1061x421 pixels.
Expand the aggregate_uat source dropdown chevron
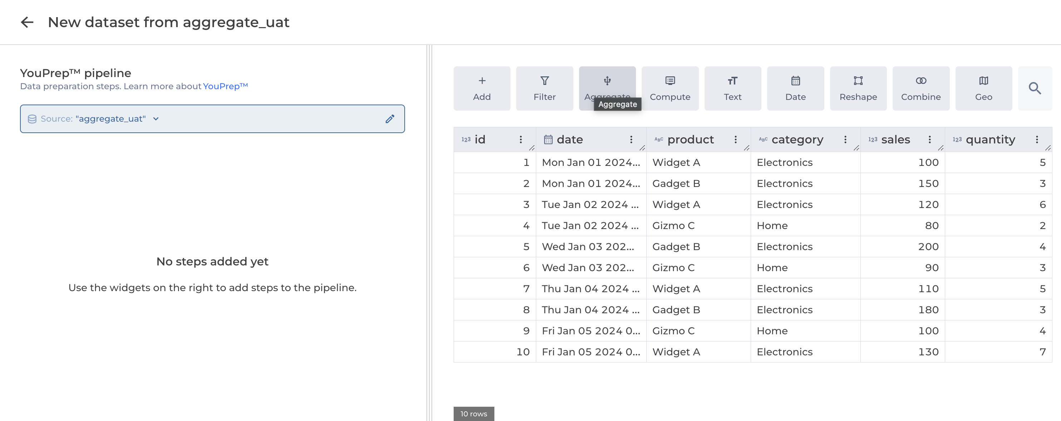coord(156,119)
